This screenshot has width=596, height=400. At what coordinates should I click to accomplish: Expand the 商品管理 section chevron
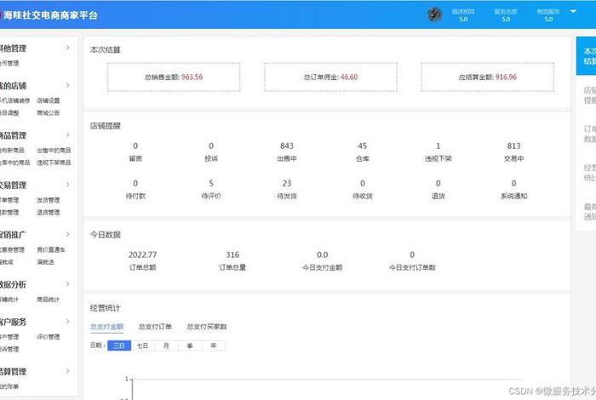67,134
